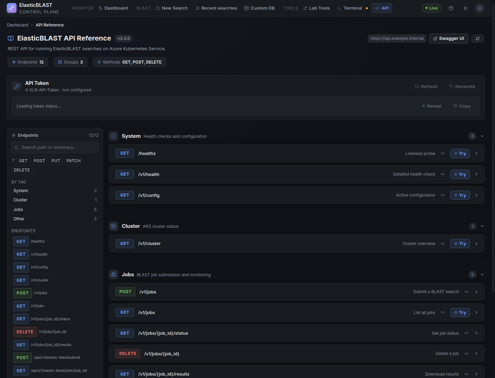Expand the DELETE /v1/jobs/{job_id} row arrow
The width and height of the screenshot is (495, 378).
[x=476, y=354]
